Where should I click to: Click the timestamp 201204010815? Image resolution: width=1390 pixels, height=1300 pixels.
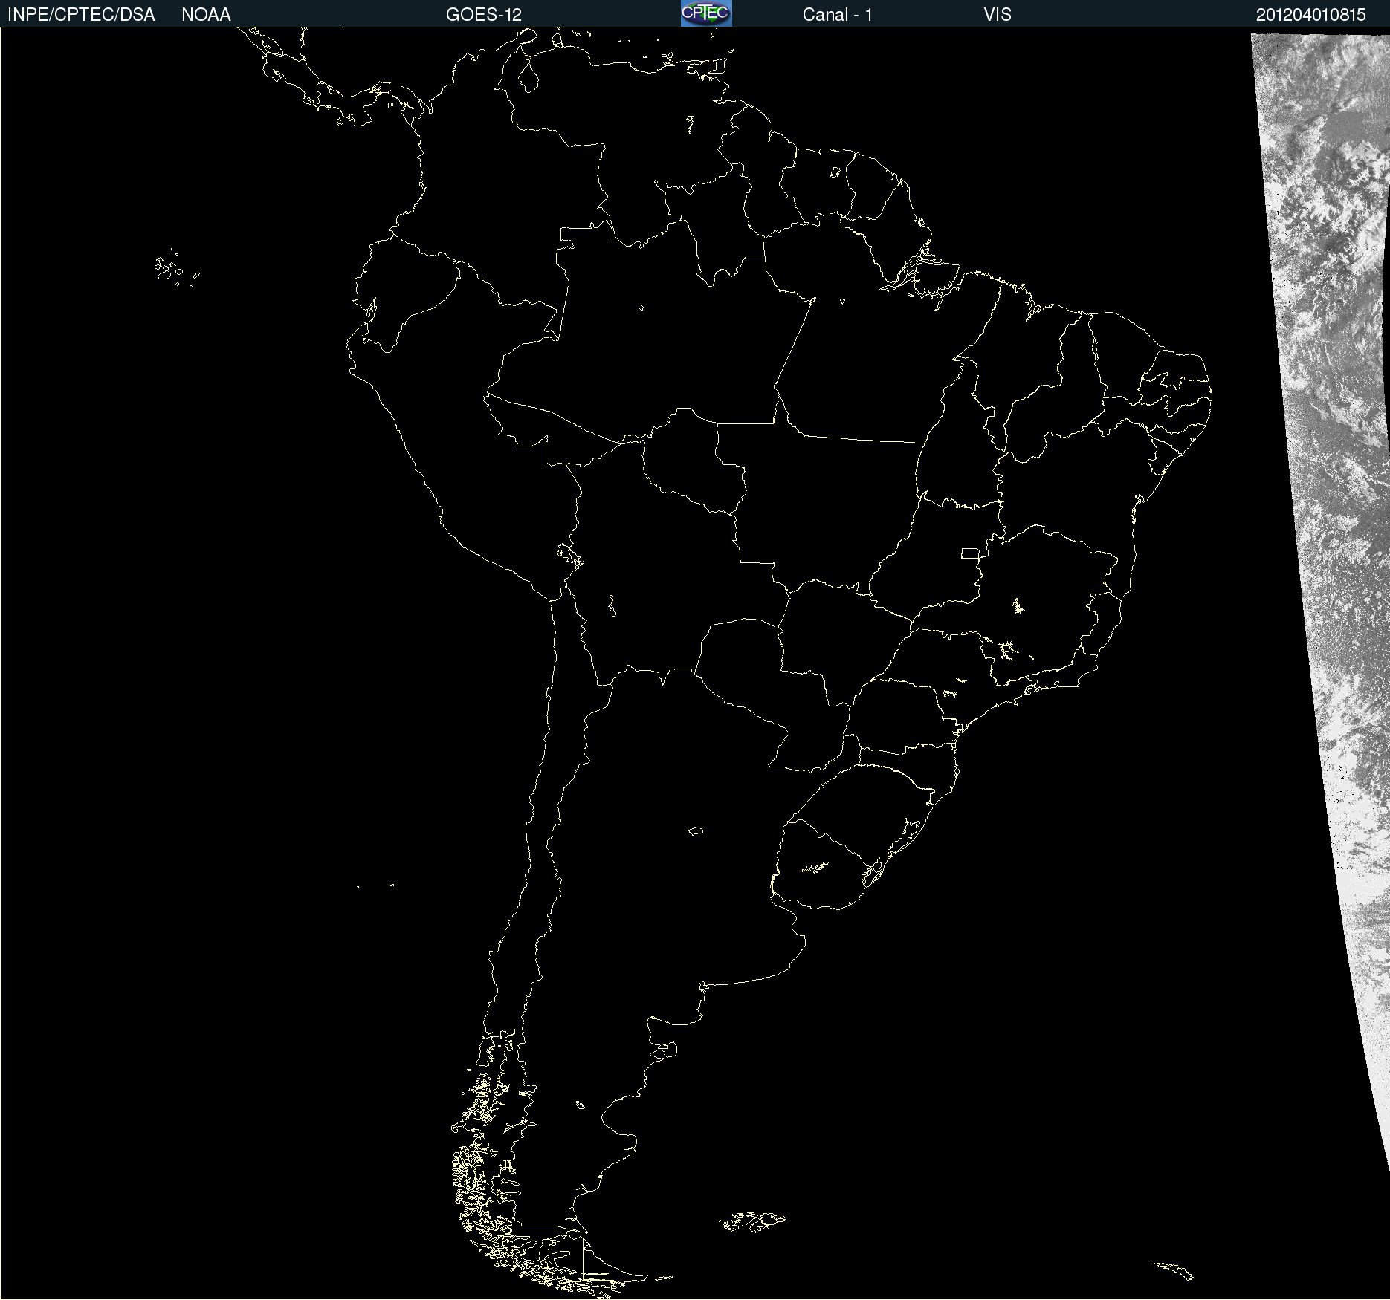coord(1310,15)
